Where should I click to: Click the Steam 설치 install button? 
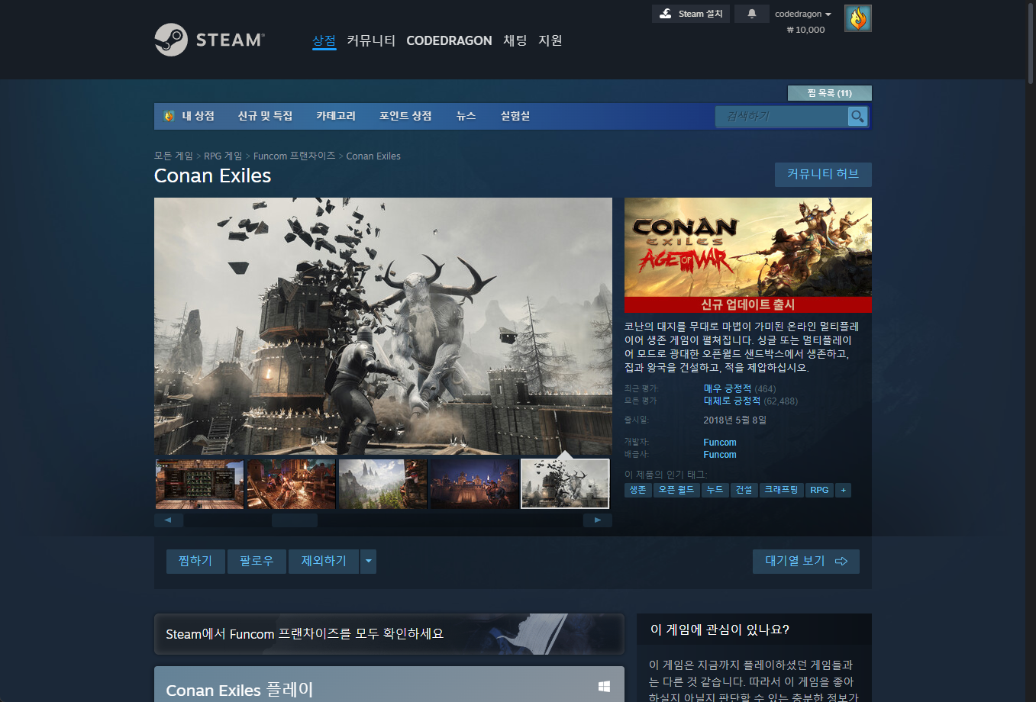pos(691,14)
